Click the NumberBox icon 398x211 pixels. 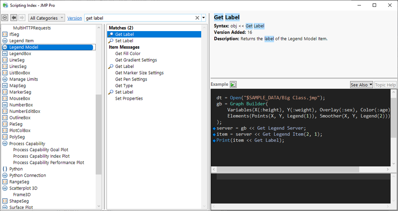coord(5,105)
